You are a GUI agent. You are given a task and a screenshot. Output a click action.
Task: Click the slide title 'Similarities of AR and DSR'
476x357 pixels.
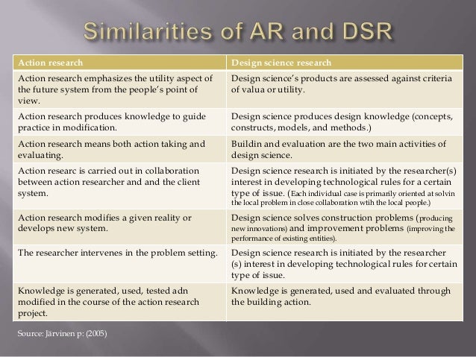pyautogui.click(x=238, y=31)
